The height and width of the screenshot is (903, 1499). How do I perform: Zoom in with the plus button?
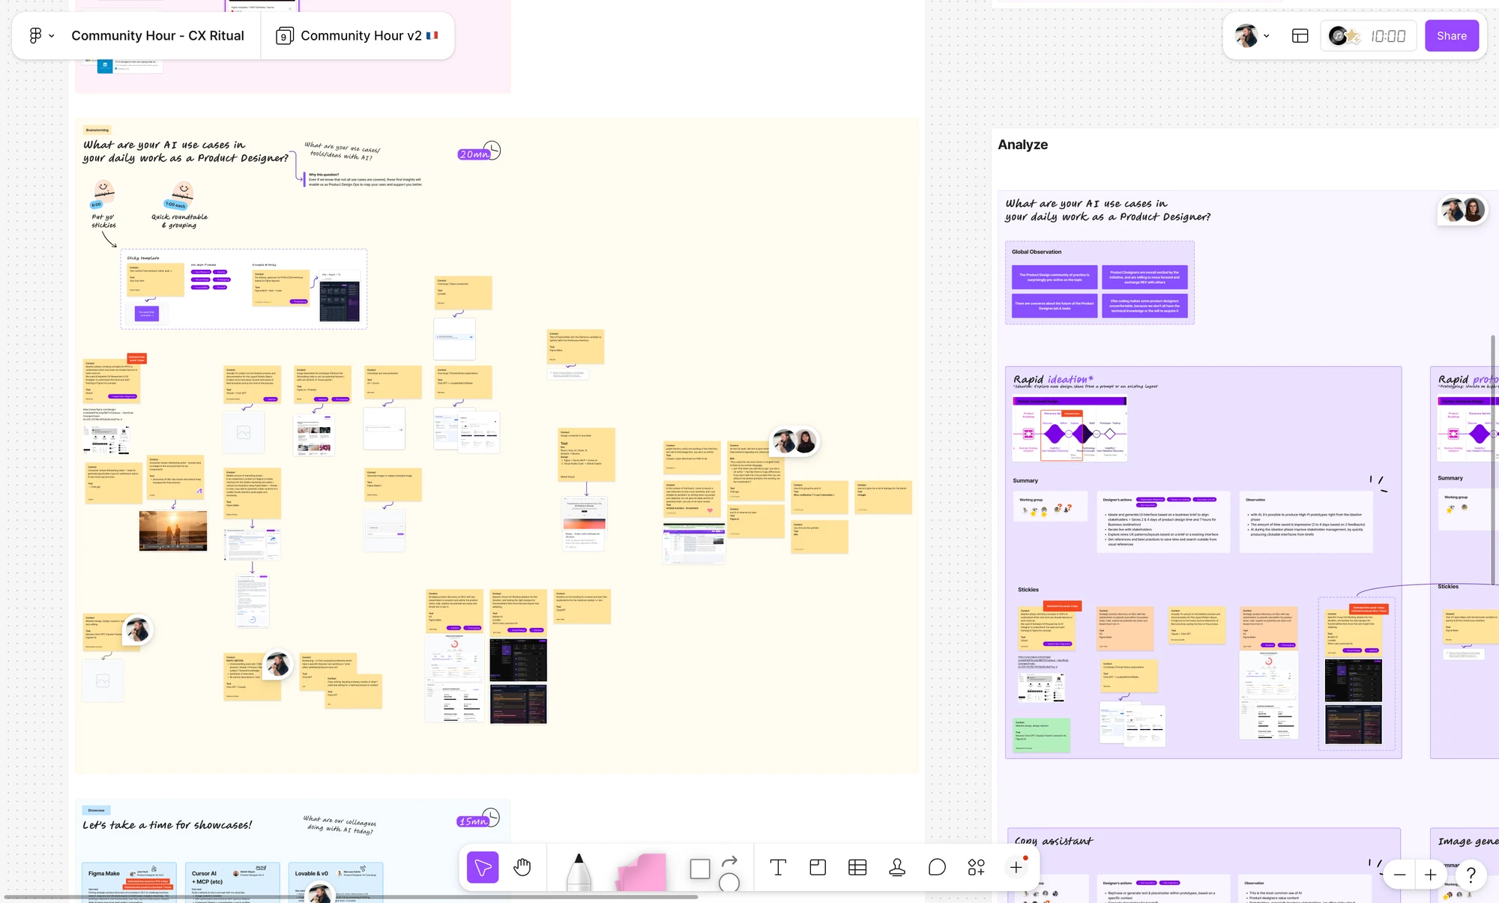(x=1430, y=875)
